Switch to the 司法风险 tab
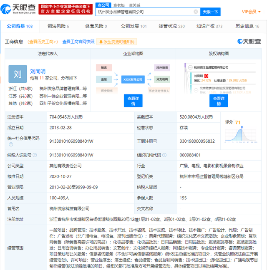267x270 pixels. 58,26
